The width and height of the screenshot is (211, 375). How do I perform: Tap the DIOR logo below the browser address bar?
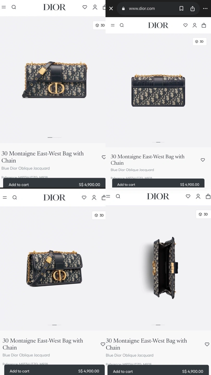click(x=158, y=25)
